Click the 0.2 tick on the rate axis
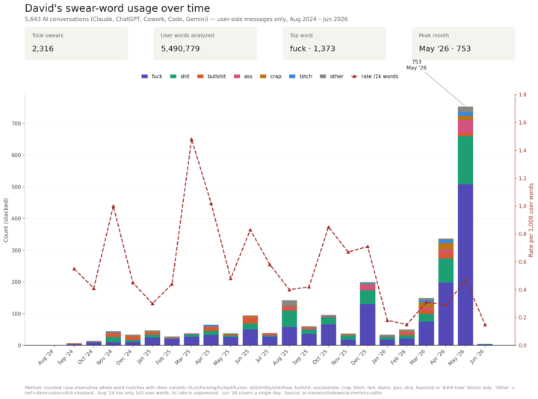This screenshot has height=399, width=538. point(522,318)
